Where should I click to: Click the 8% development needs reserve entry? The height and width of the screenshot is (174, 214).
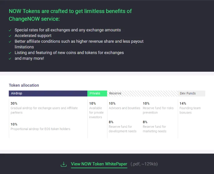[x=123, y=127]
